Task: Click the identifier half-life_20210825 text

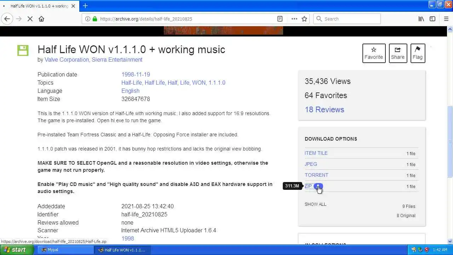Action: click(x=144, y=214)
